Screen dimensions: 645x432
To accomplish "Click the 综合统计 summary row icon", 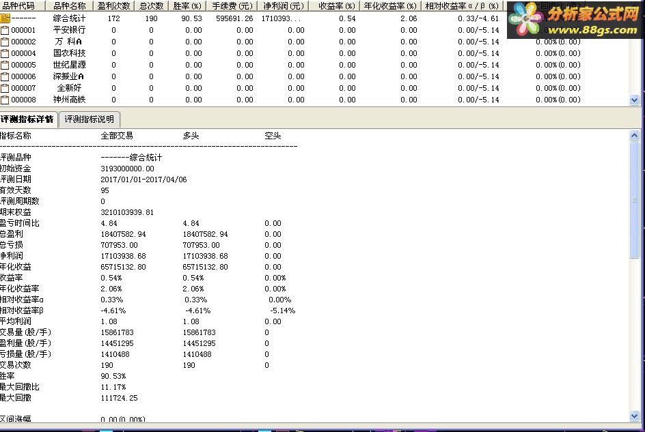I will point(5,18).
